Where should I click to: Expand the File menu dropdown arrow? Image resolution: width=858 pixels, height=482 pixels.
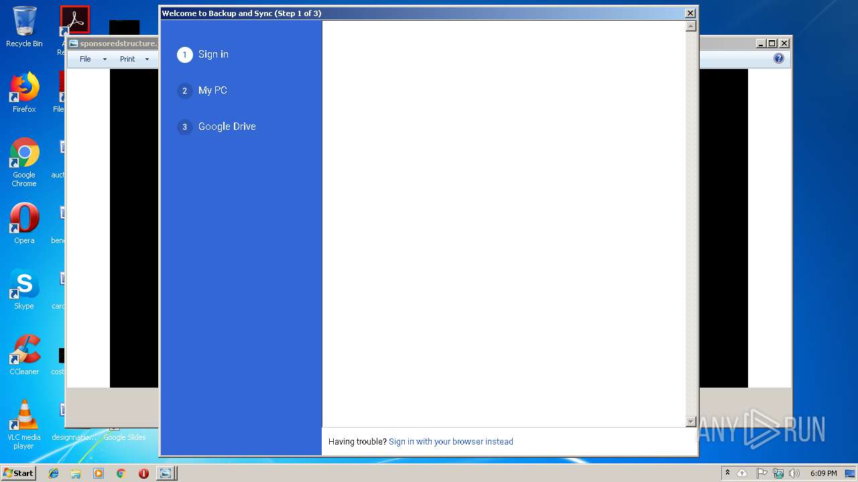105,60
